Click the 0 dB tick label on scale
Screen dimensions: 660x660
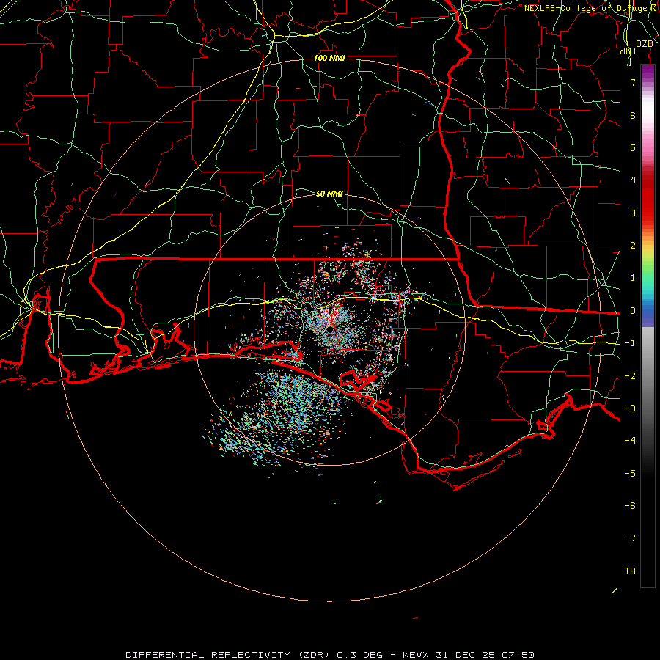633,311
